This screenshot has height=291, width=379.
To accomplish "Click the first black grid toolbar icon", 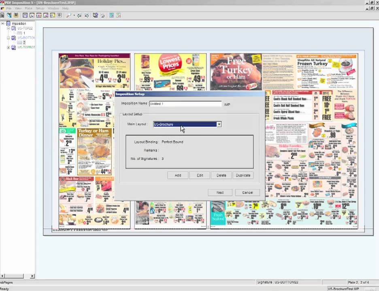I will 2,15.
